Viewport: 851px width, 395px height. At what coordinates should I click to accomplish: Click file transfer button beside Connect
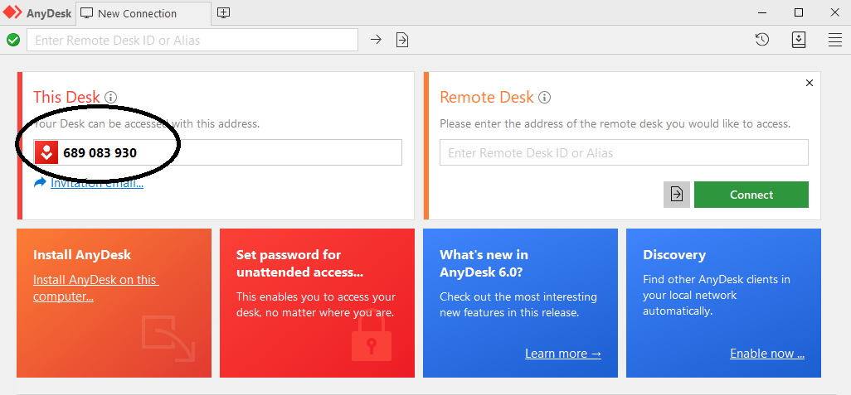(677, 195)
